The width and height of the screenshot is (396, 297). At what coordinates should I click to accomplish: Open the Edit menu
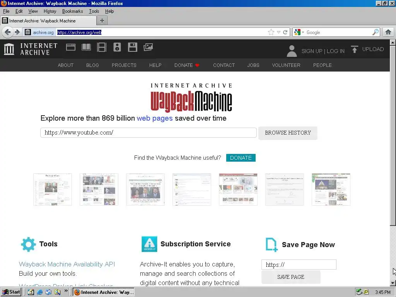pyautogui.click(x=19, y=11)
